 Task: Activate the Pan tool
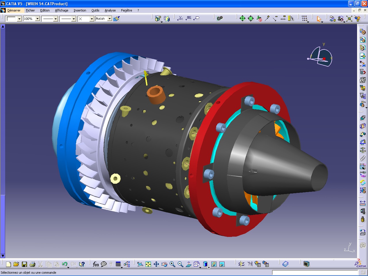click(x=157, y=264)
